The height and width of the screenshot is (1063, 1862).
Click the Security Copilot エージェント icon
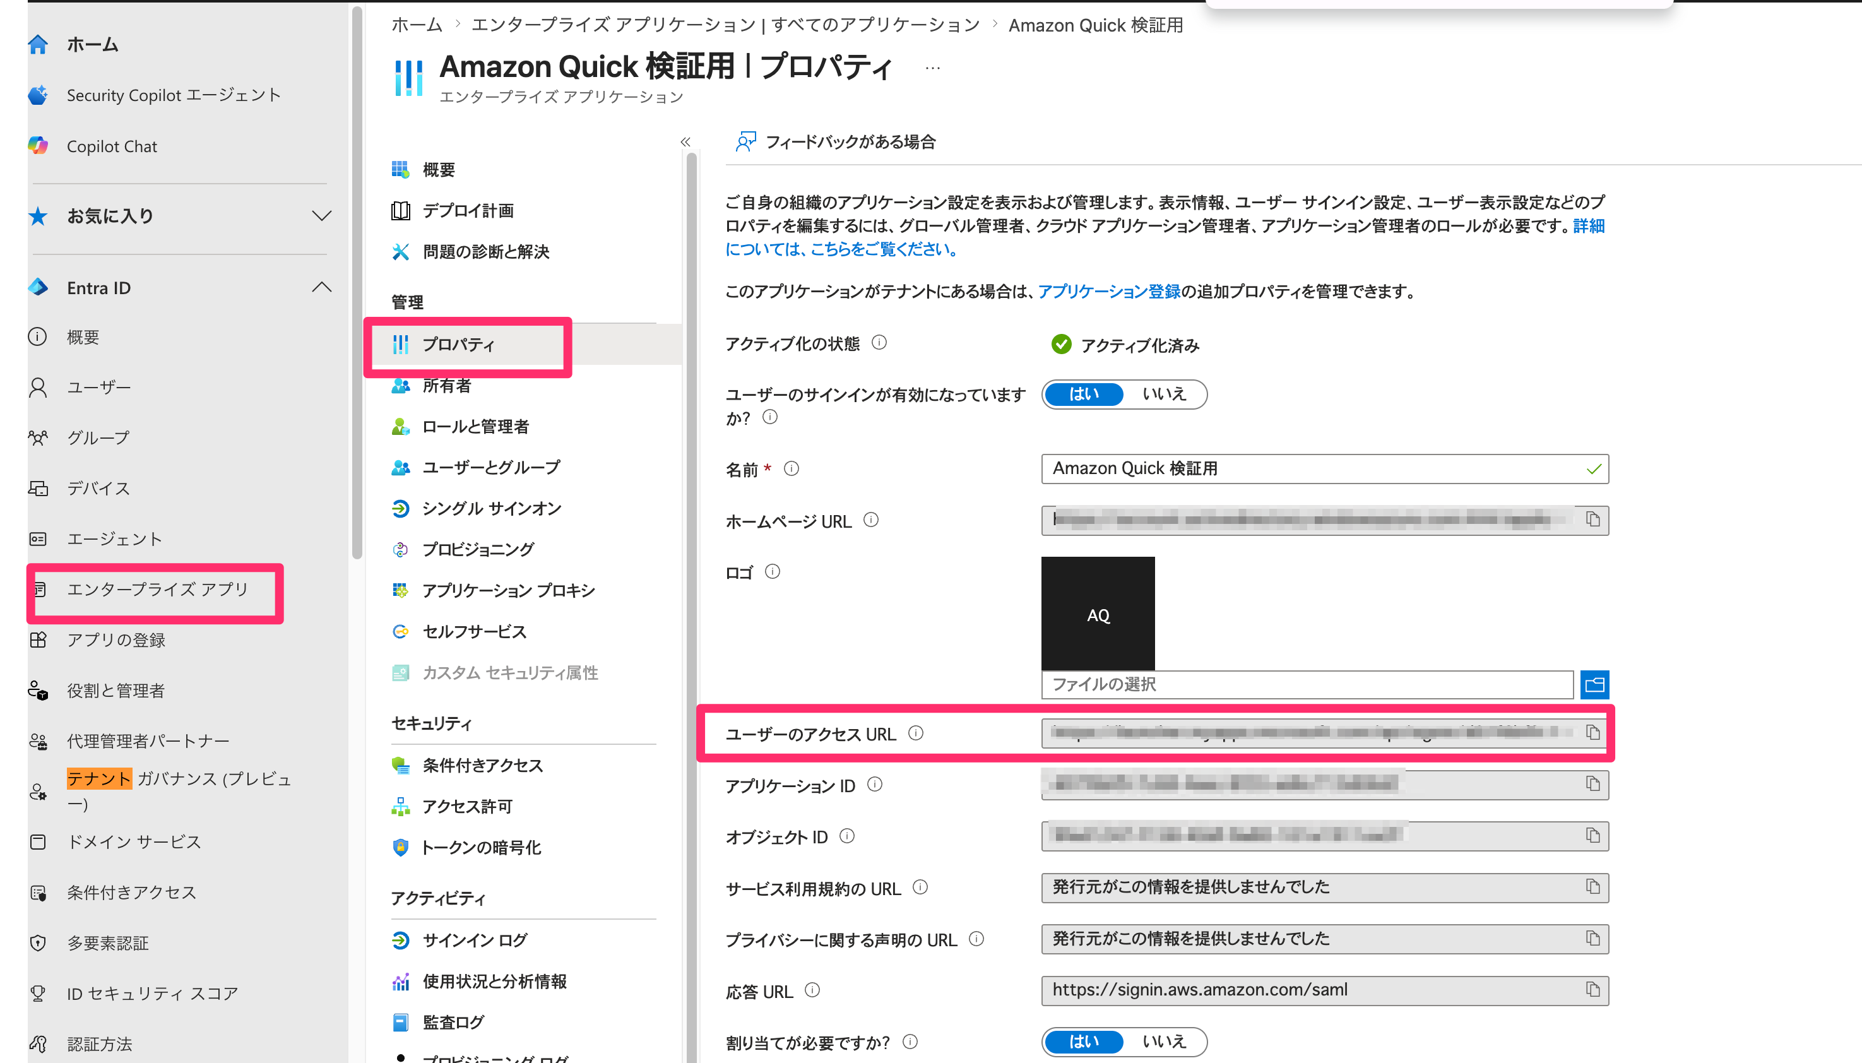(x=38, y=95)
